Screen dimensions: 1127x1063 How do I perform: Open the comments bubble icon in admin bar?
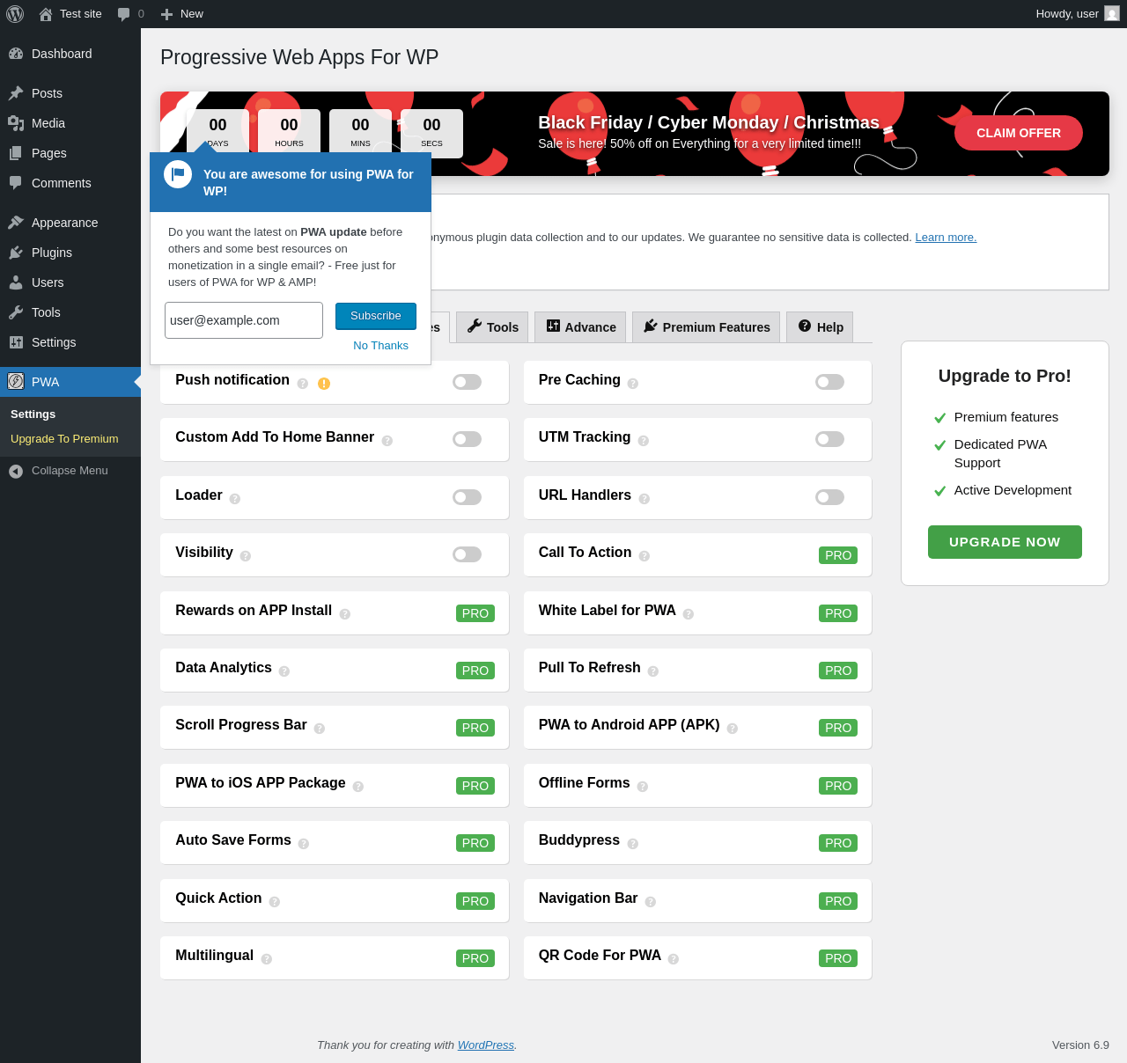124,14
